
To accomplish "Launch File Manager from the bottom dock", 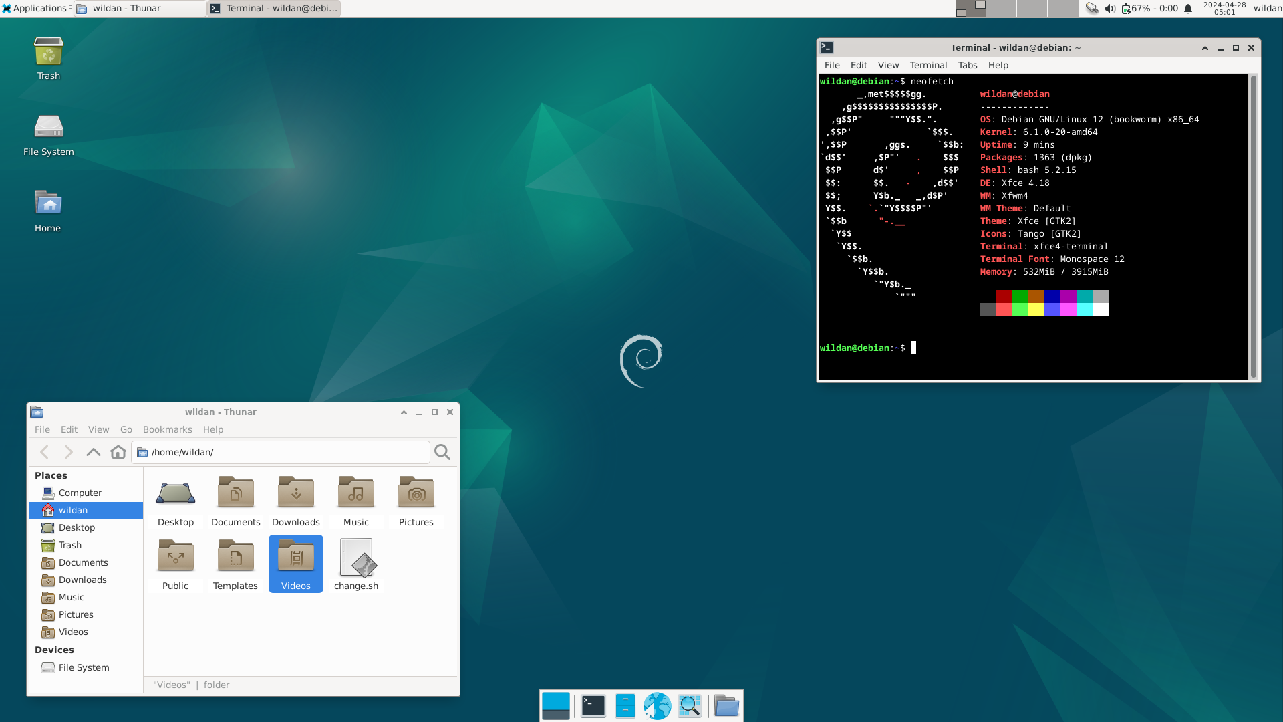I will tap(625, 706).
